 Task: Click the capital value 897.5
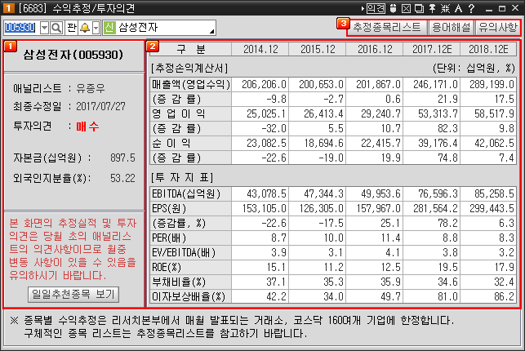122,158
